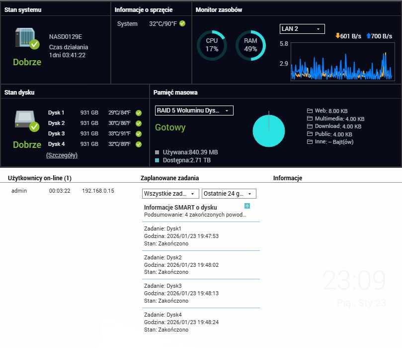
Task: Click the Dysk 3 label
Action: pyautogui.click(x=57, y=134)
